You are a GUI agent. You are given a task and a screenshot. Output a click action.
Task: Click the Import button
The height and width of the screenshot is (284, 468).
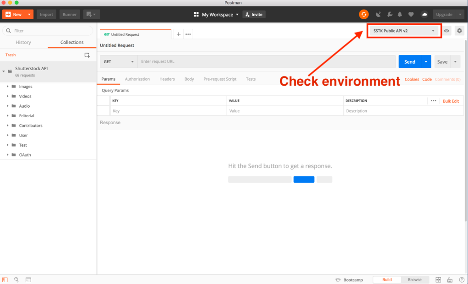coord(47,14)
